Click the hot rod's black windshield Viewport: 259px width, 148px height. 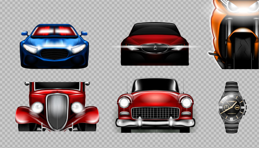[x=57, y=86]
